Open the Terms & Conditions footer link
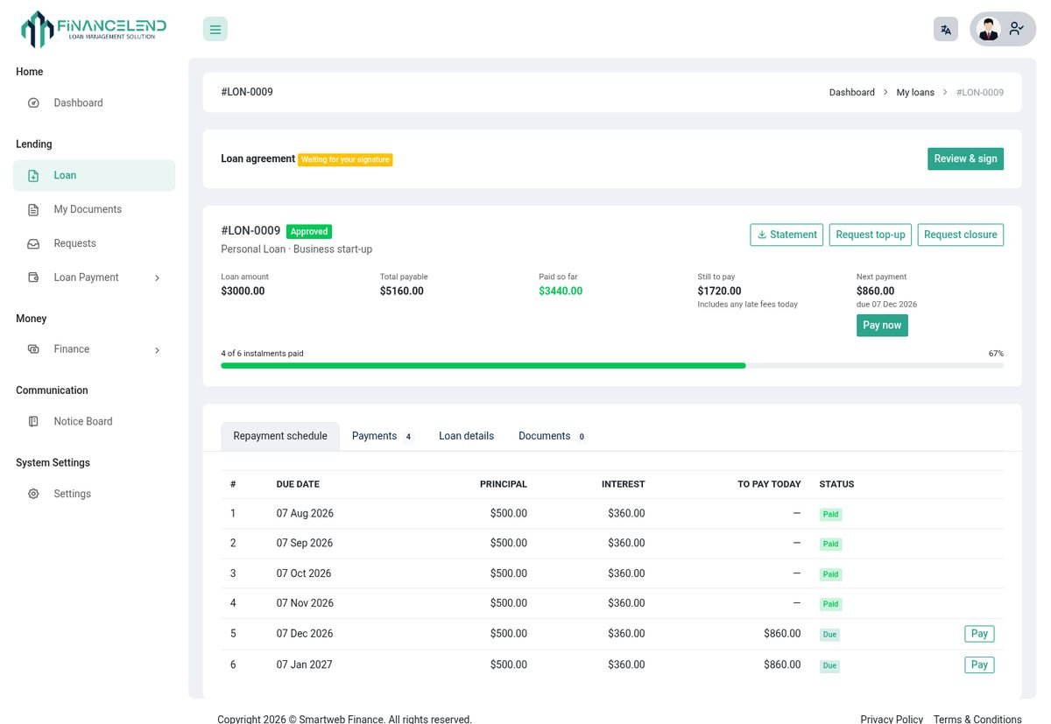Viewport: 1051px width, 724px height. coord(977,720)
